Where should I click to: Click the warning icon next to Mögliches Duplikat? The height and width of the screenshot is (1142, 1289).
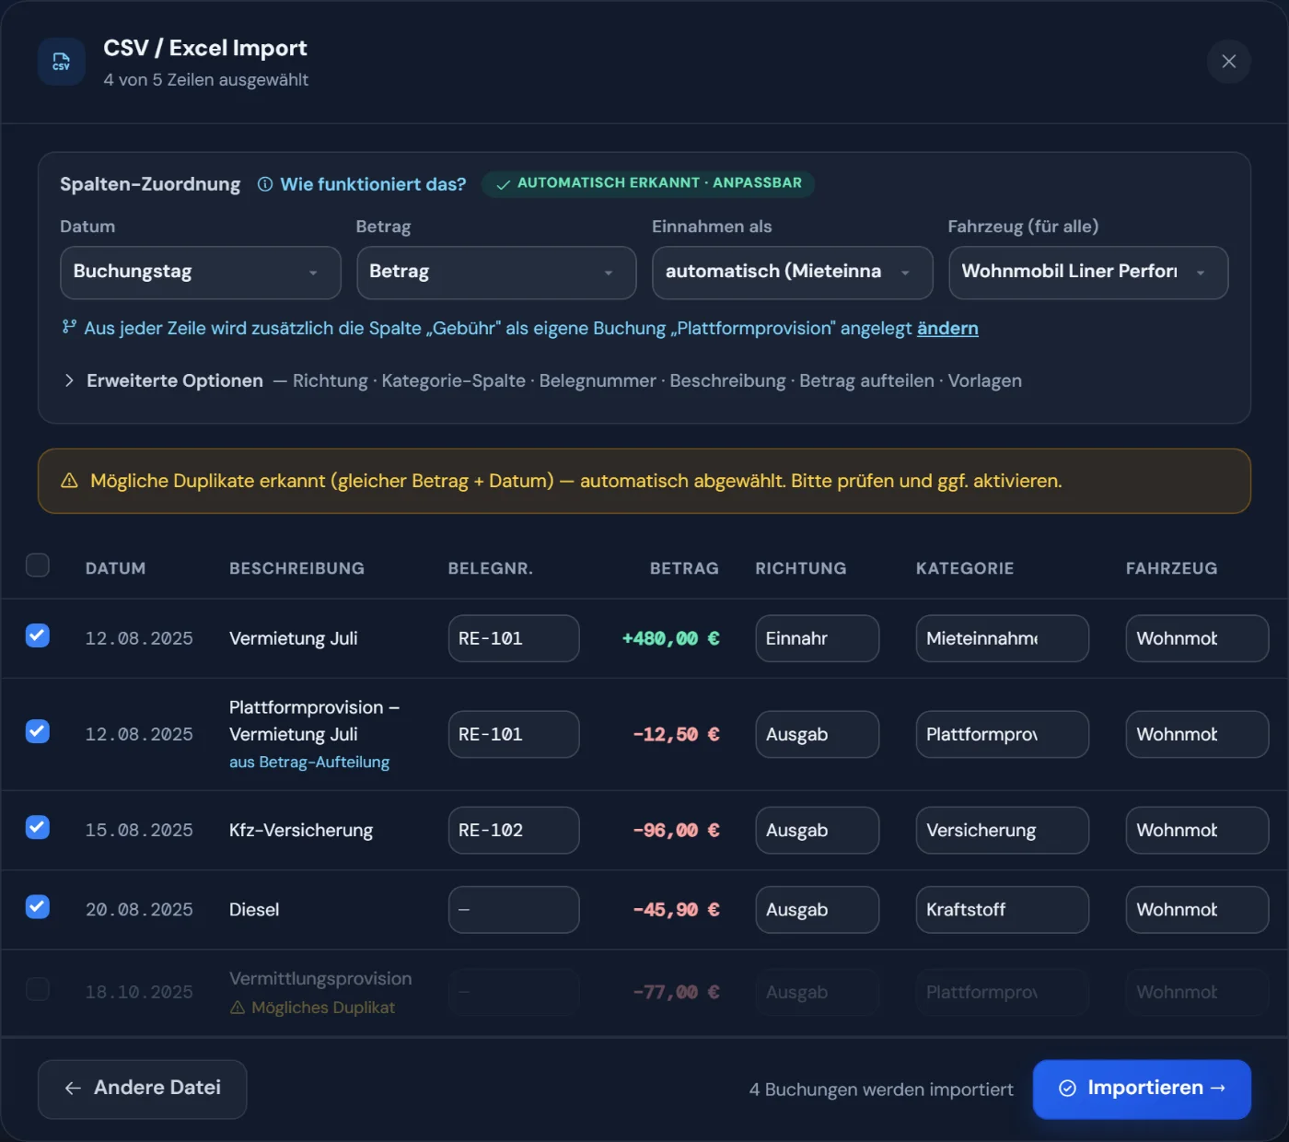pyautogui.click(x=238, y=1008)
